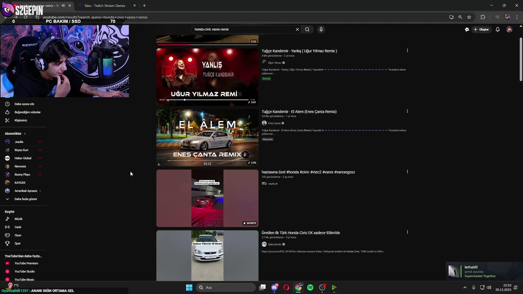Click the address bar URL

(95, 17)
